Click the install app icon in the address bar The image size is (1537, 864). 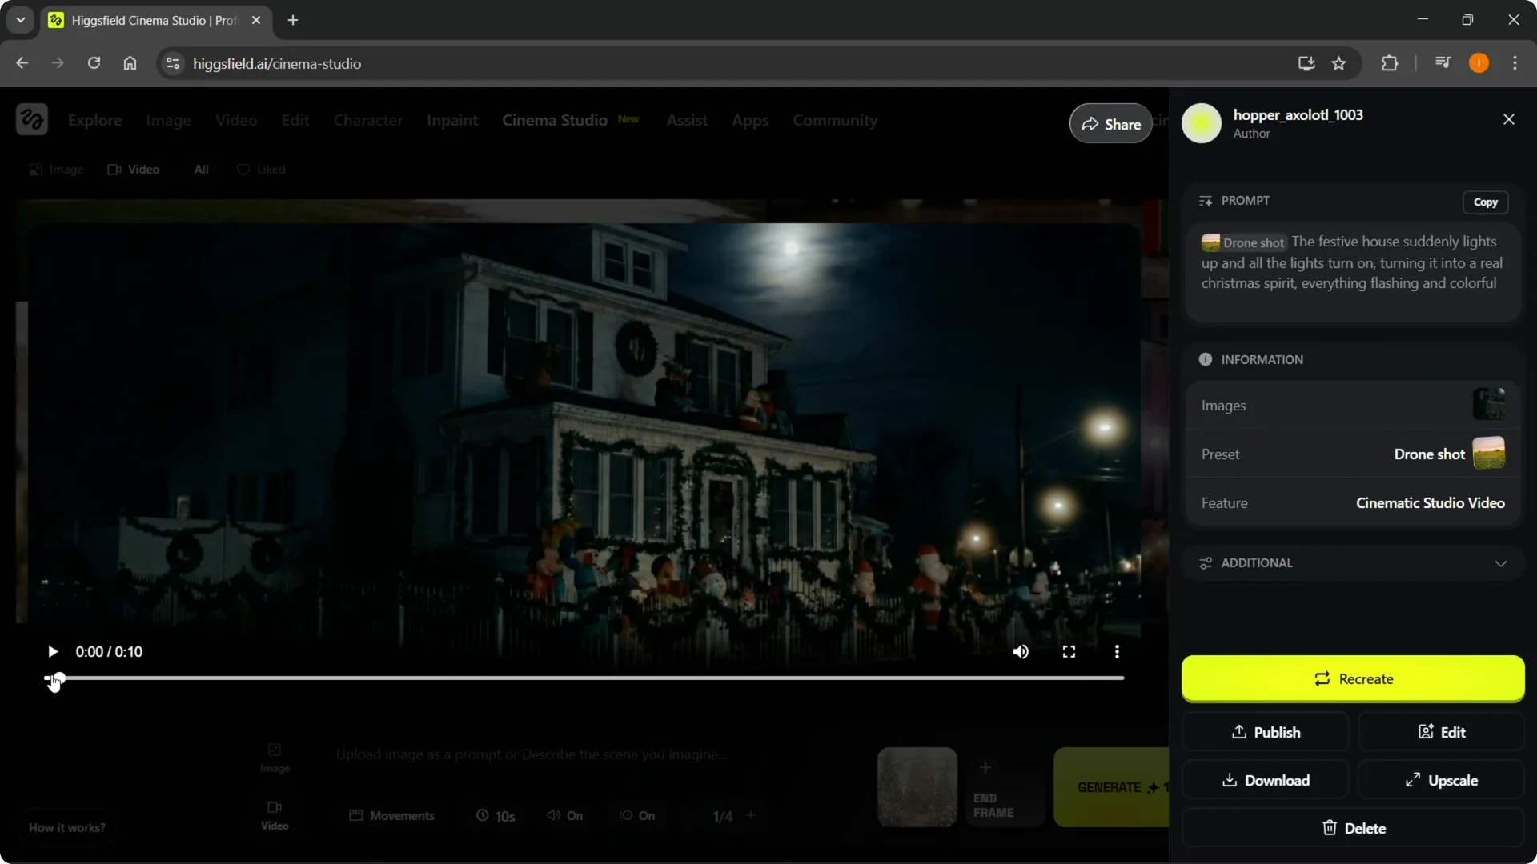1306,63
